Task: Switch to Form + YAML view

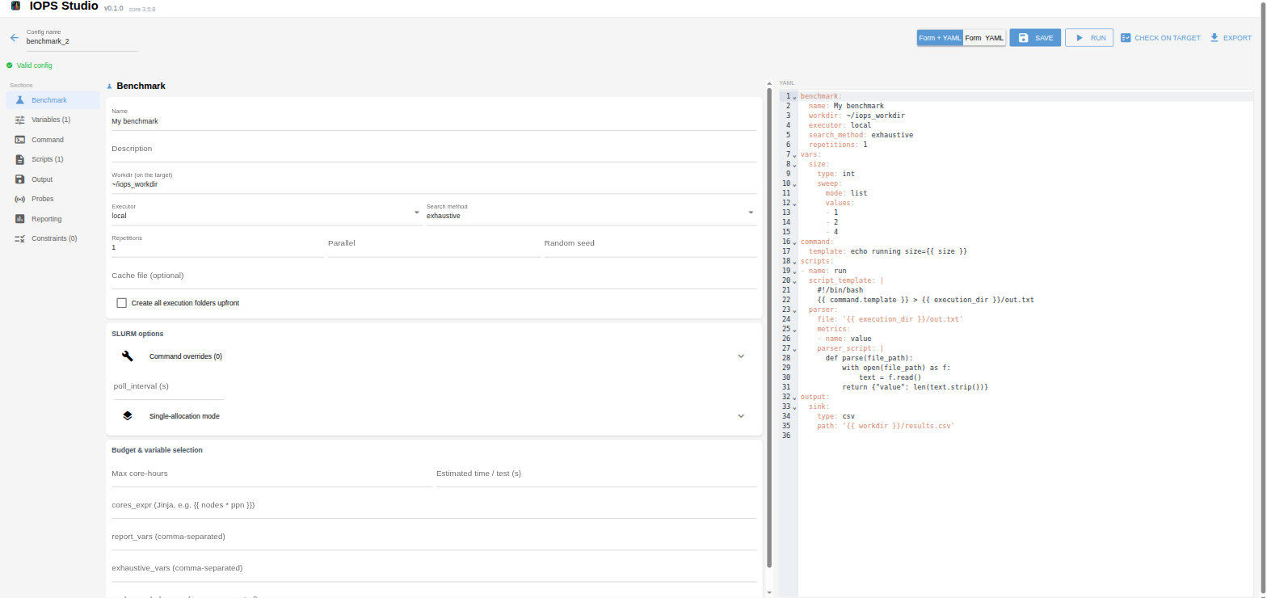Action: point(940,38)
